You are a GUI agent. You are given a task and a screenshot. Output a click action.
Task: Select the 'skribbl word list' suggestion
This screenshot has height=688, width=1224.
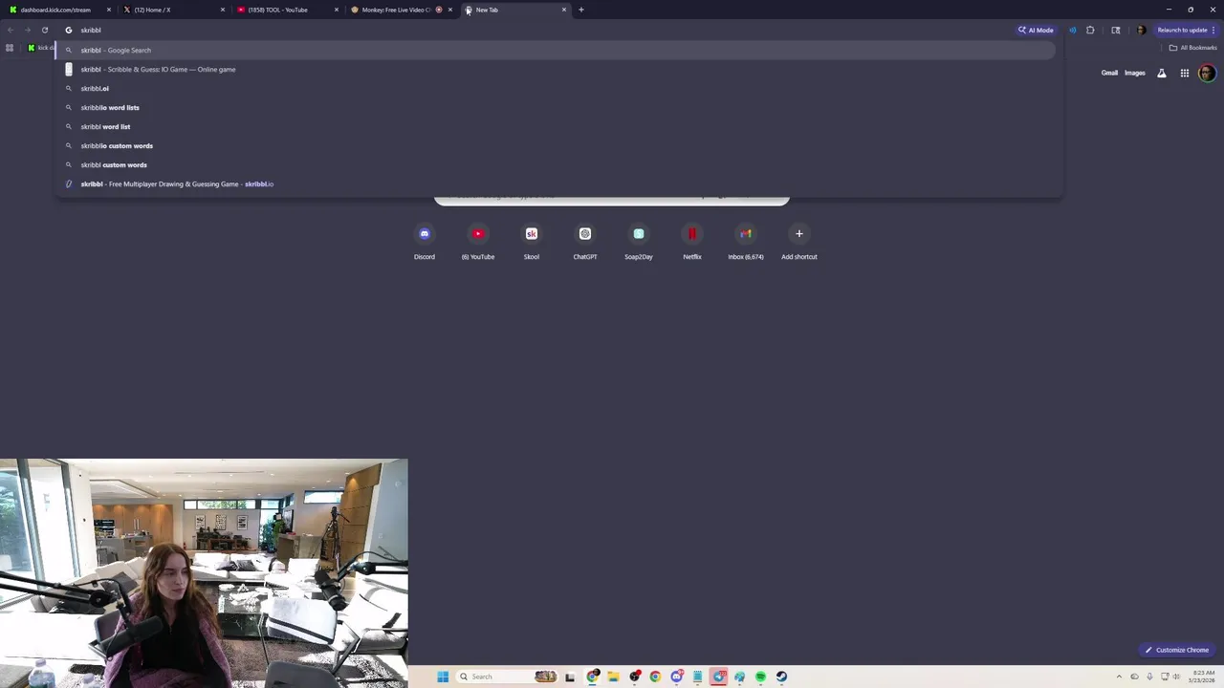click(x=557, y=126)
